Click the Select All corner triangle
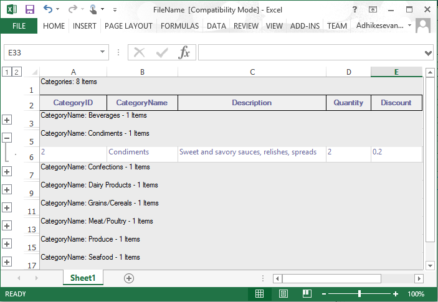 coord(34,73)
